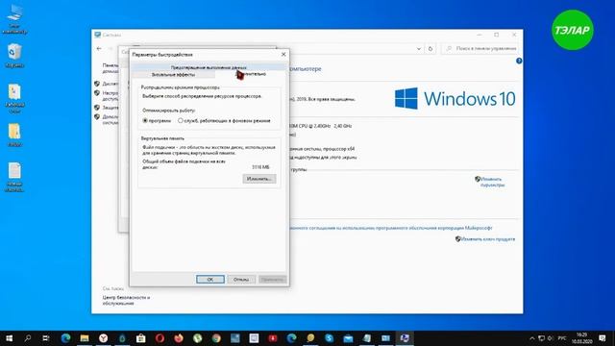Launch Yandex Browser from the taskbar

tap(103, 338)
